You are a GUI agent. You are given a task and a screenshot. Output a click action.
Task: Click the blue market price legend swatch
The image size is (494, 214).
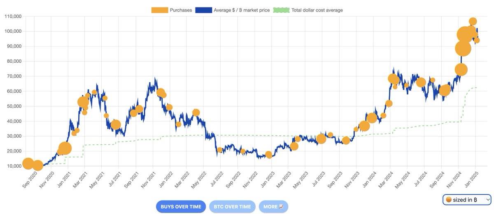click(x=203, y=10)
